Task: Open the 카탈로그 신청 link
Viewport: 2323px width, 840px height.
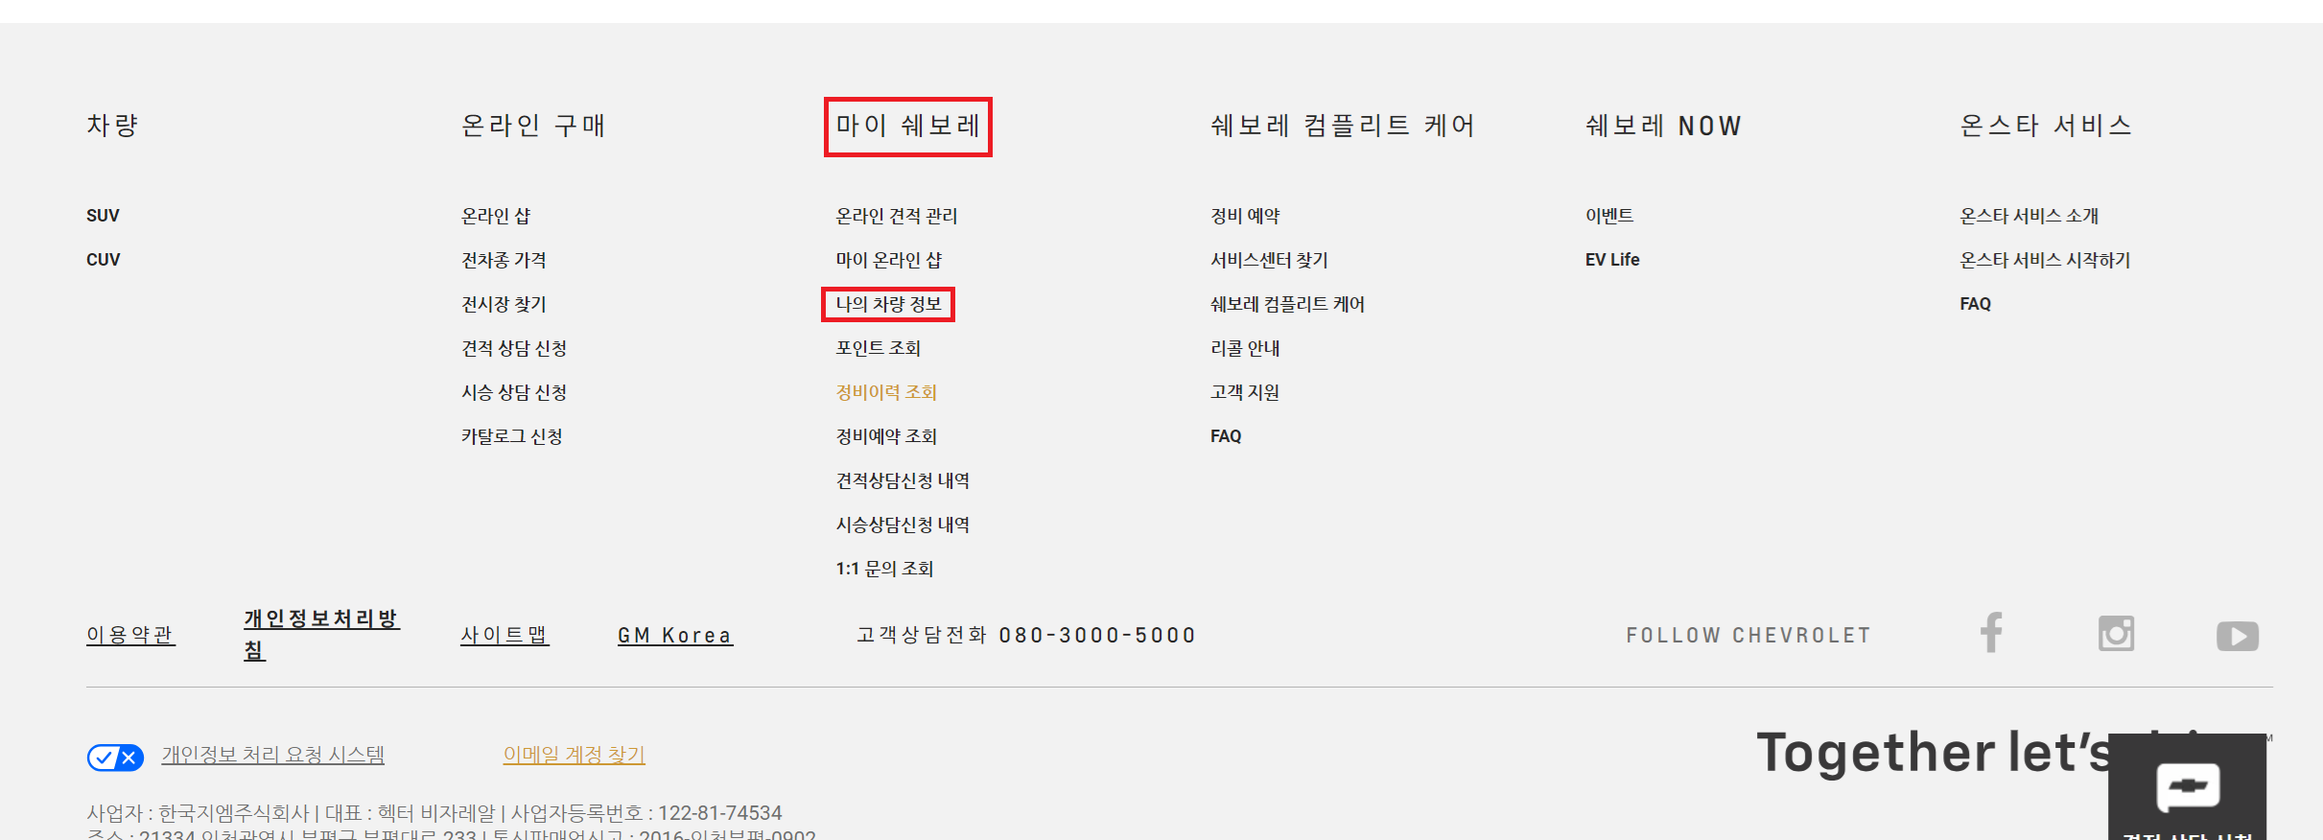Action: click(x=512, y=436)
